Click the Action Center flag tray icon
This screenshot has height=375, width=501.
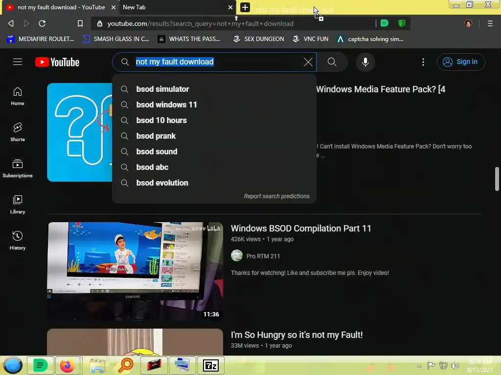coord(432,365)
